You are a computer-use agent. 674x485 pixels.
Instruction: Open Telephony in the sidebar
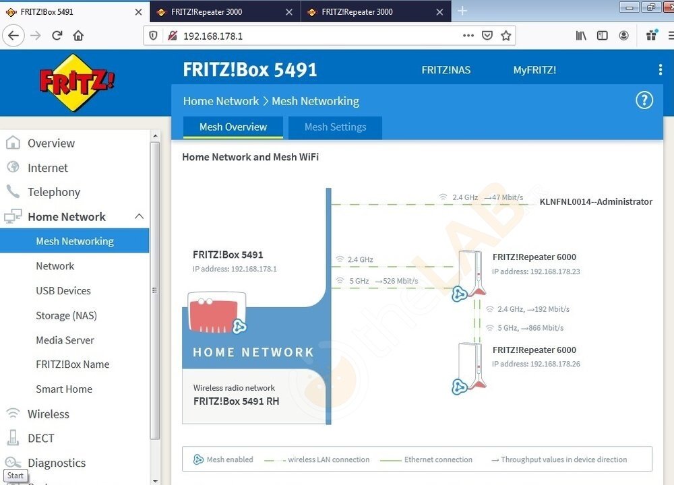pos(54,192)
